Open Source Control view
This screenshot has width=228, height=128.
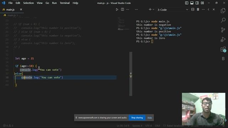pyautogui.click(x=223, y=30)
